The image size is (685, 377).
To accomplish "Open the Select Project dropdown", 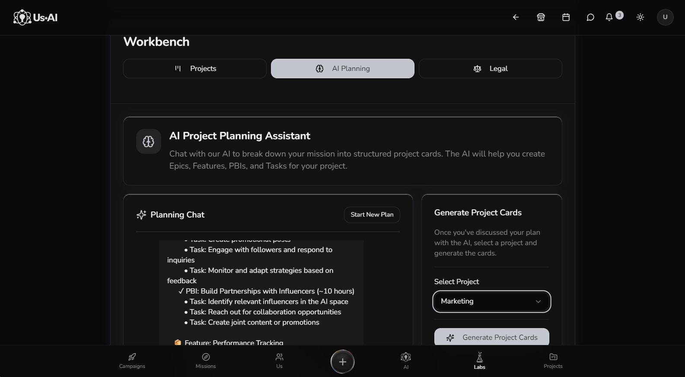I will [x=491, y=301].
